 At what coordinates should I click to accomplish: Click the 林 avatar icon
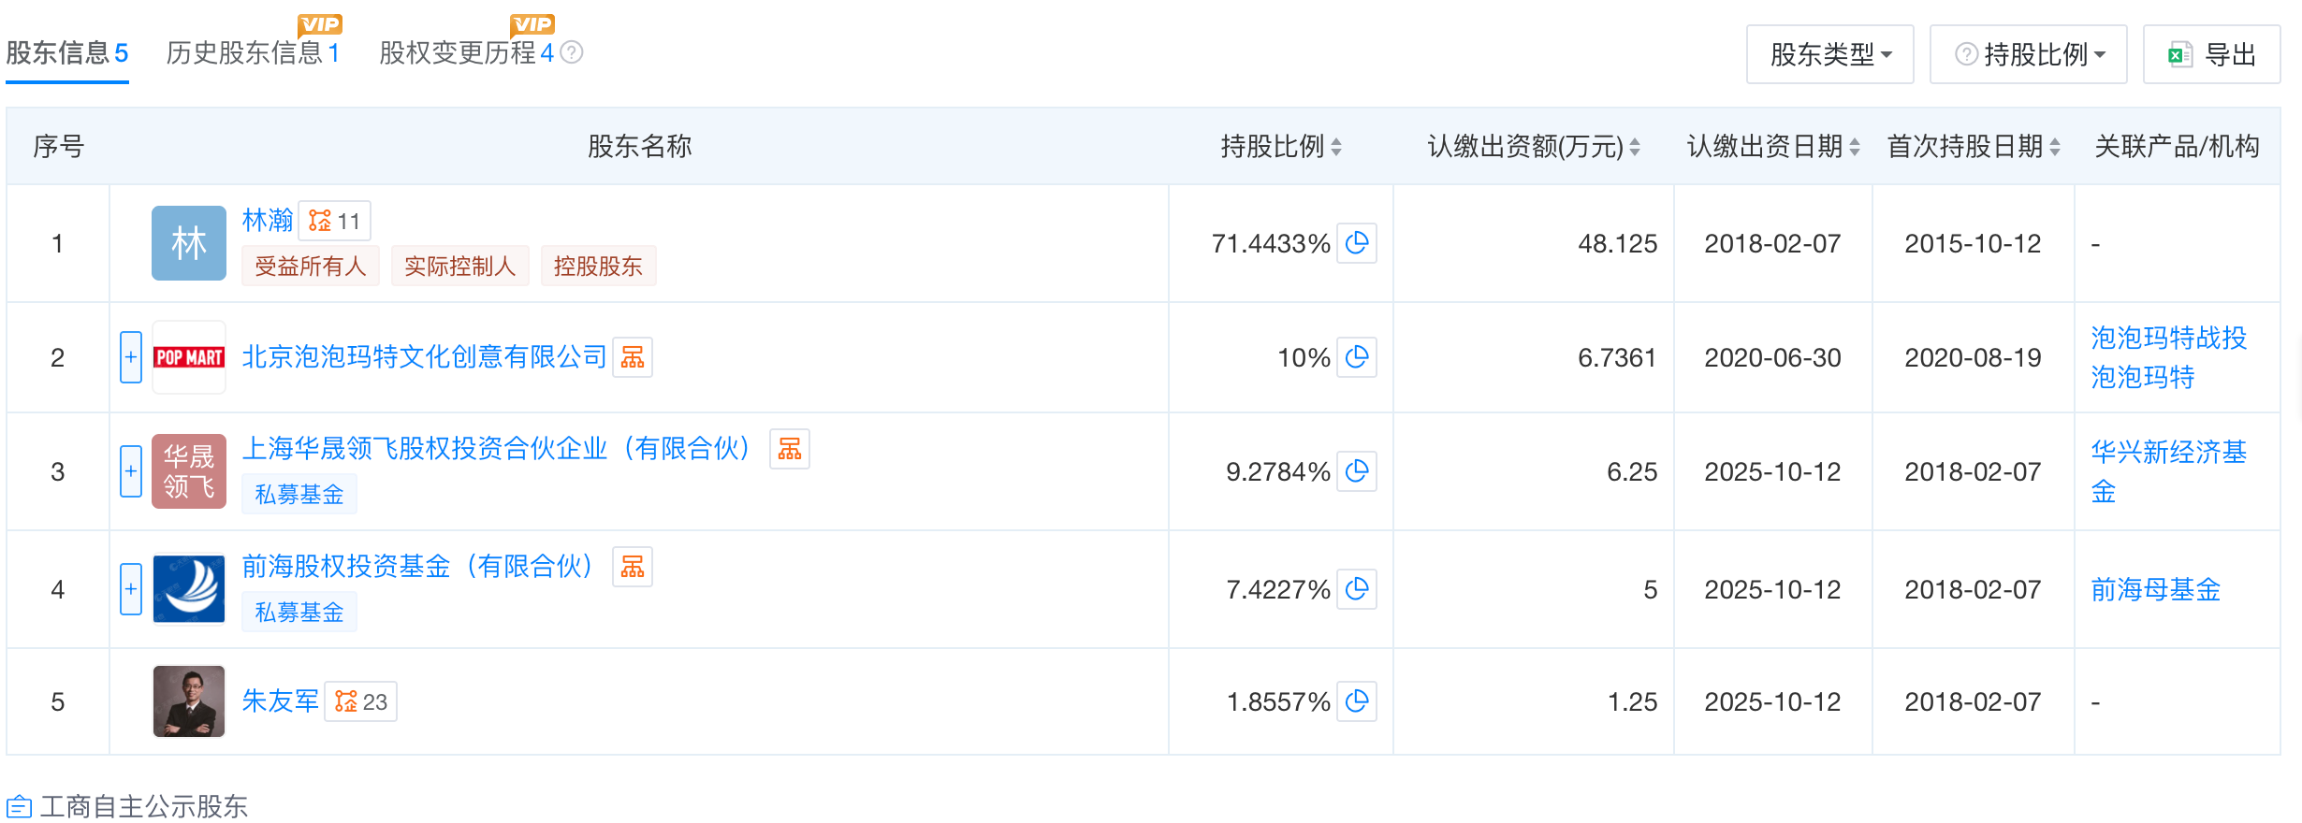(189, 243)
